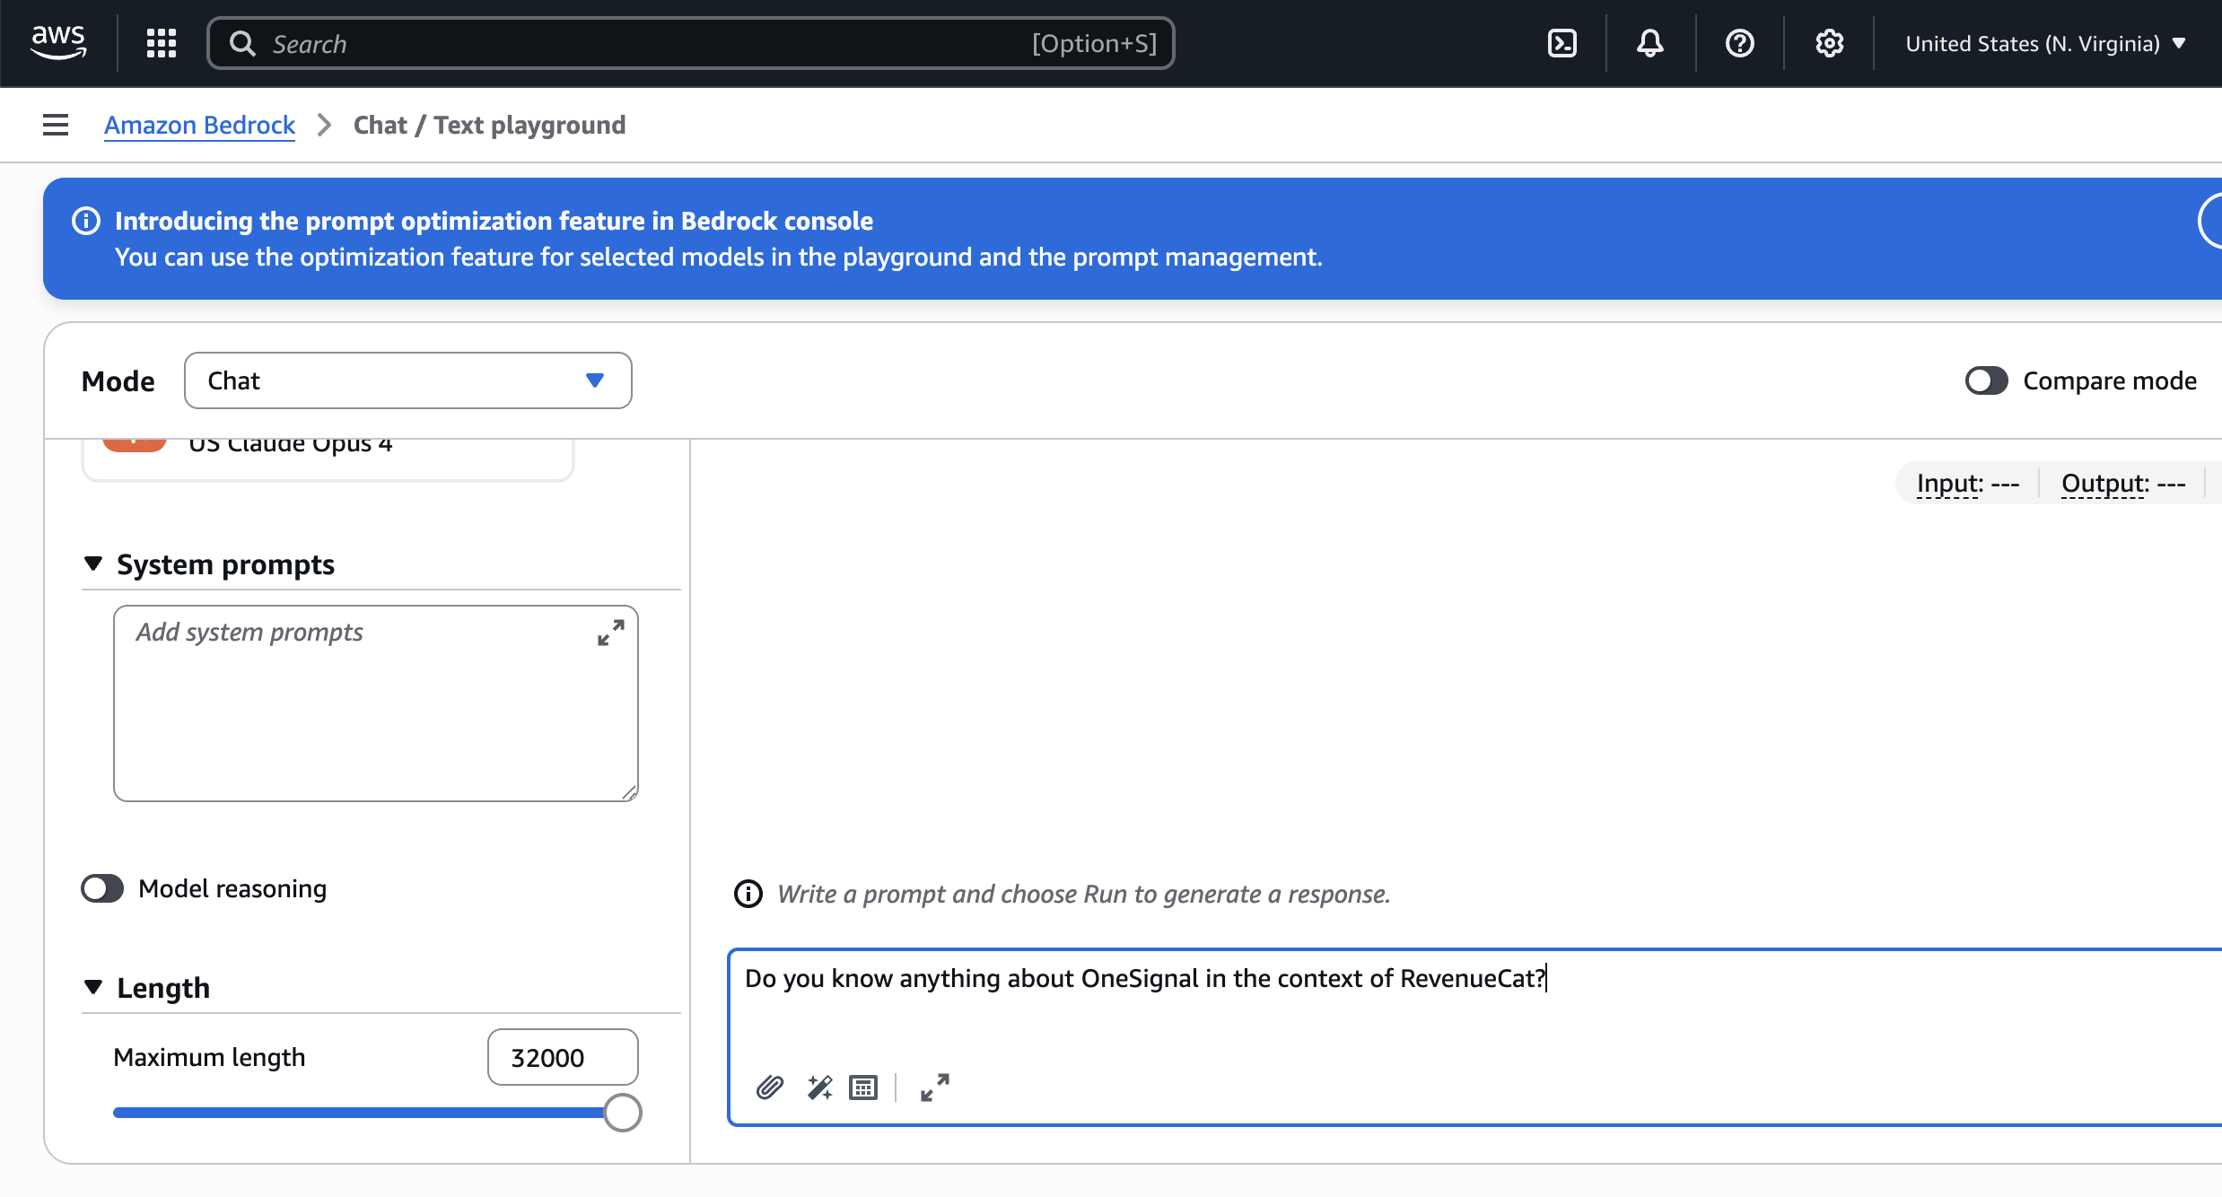Attach a file with paperclip icon

(x=770, y=1088)
